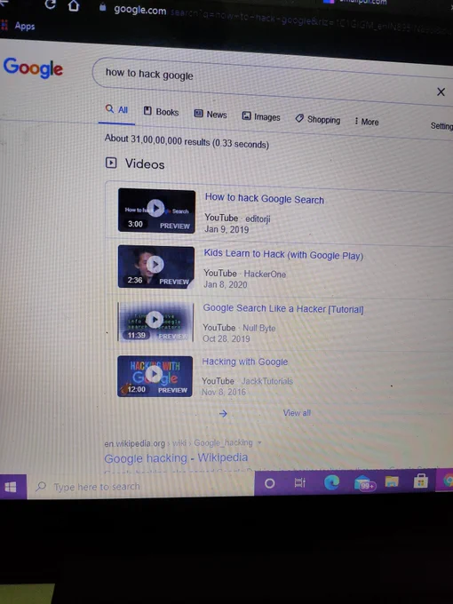Screen dimensions: 453x604
Task: Click 'JackkTutorials' channel name text
Action: pyautogui.click(x=267, y=381)
